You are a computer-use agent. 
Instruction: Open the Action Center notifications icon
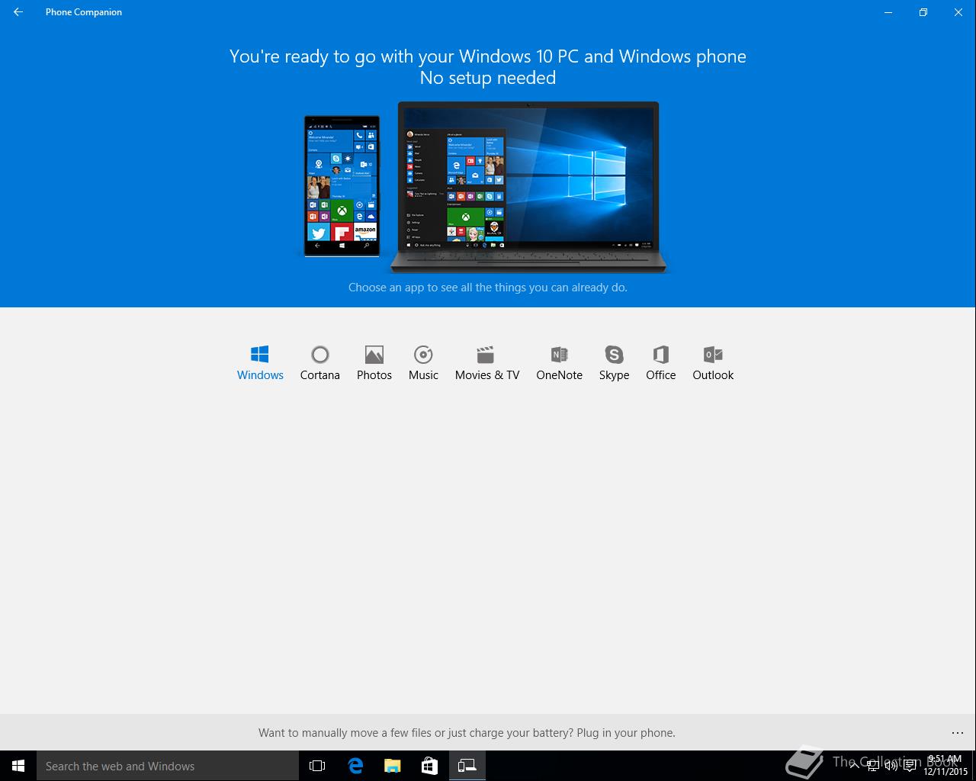click(910, 766)
